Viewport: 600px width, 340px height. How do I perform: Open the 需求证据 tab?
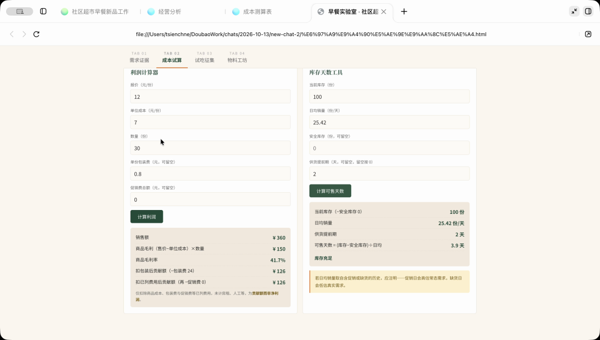point(139,57)
